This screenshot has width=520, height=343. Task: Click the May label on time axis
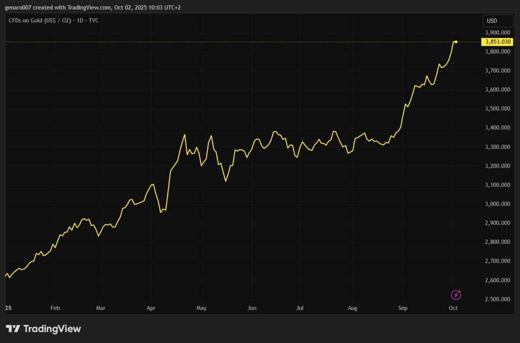(x=201, y=308)
